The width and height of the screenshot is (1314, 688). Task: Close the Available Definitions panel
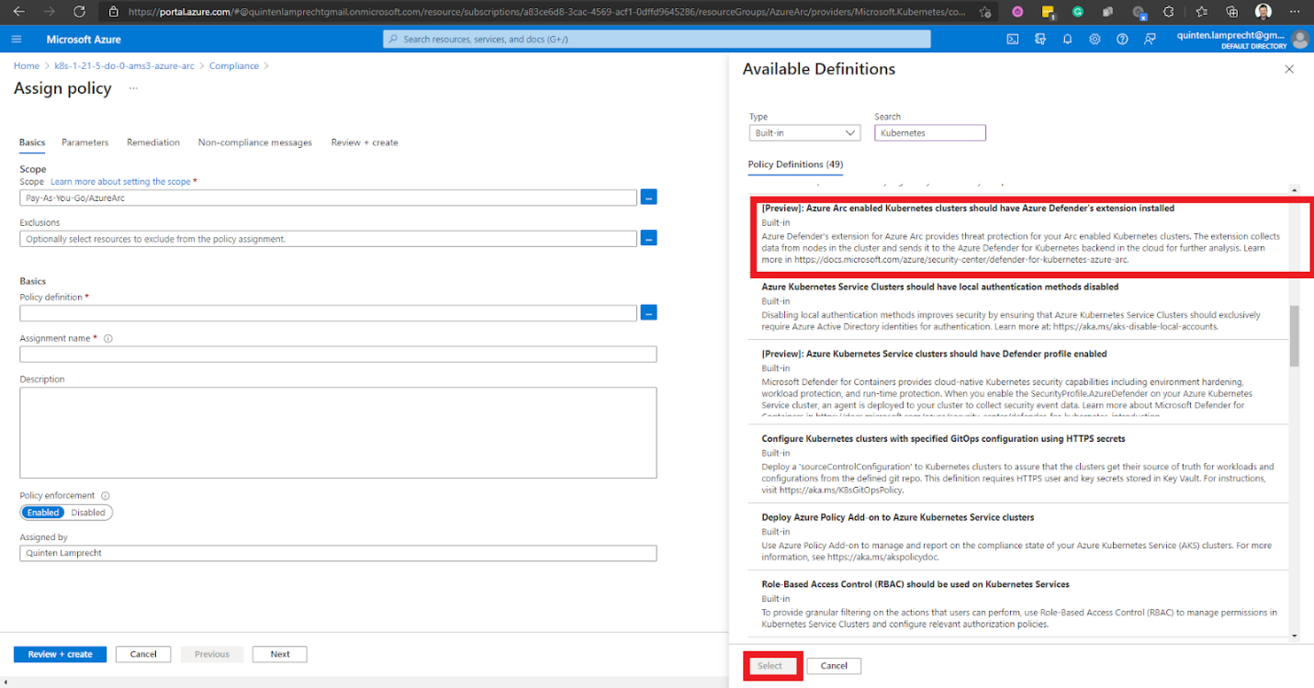tap(1289, 69)
